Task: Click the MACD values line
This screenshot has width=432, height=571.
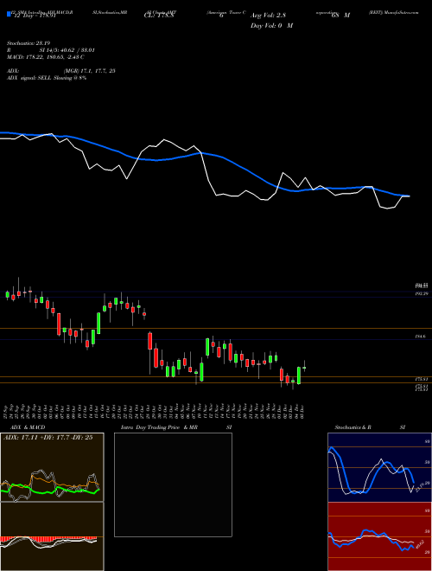Action: (46, 57)
